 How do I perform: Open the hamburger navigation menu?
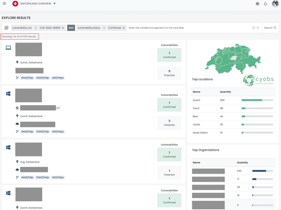(4, 4)
